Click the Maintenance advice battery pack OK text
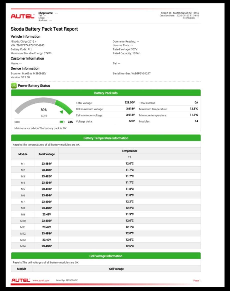230x291 pixels. [40, 128]
